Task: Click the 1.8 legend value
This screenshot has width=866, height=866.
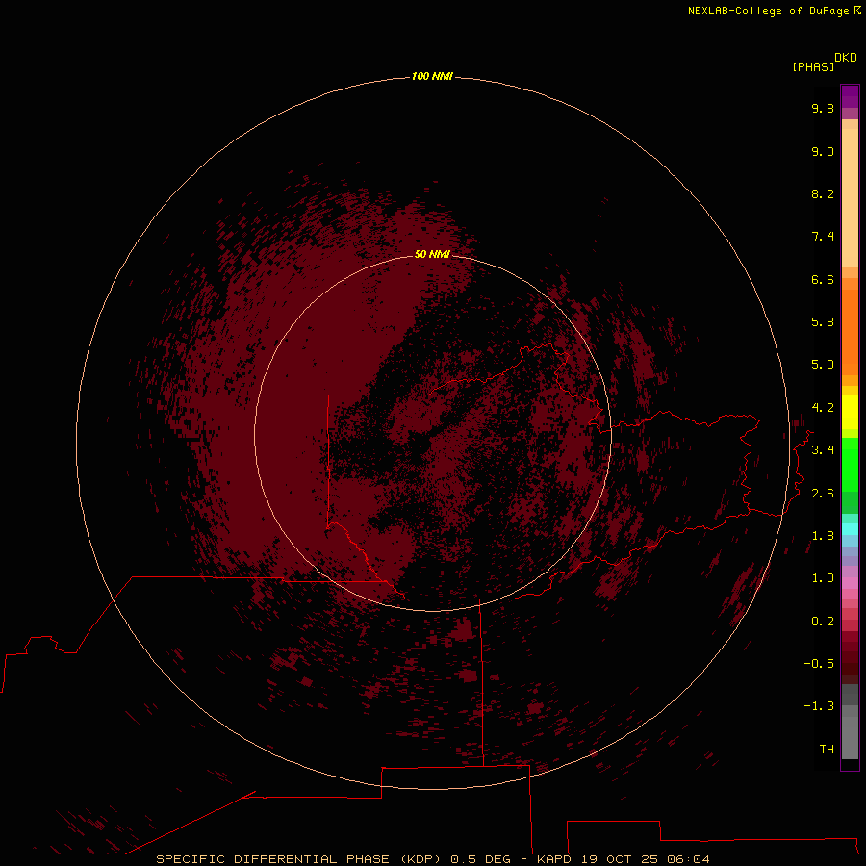Action: point(823,536)
